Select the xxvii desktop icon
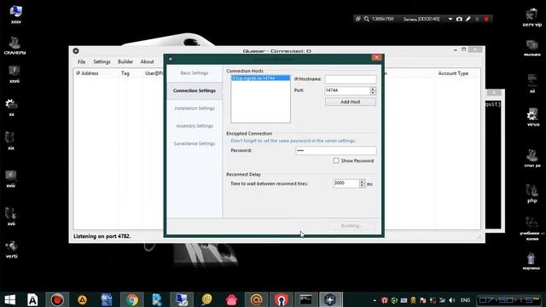This screenshot has width=546, height=307. coord(15,74)
